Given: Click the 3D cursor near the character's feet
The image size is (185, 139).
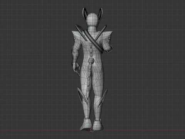Looking at the screenshot, I should point(92,130).
